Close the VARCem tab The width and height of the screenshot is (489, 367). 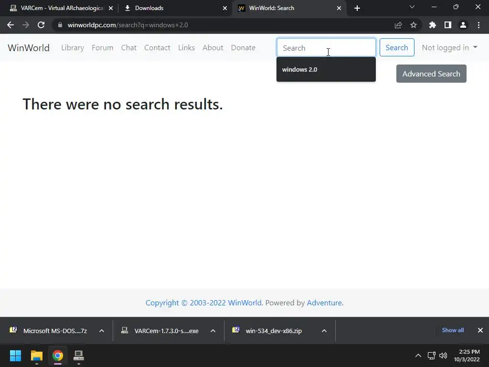point(111,8)
